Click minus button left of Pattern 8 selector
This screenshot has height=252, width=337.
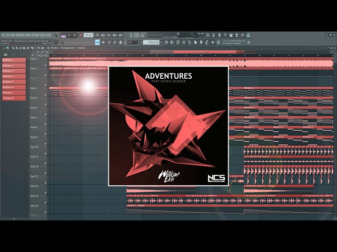[141, 42]
